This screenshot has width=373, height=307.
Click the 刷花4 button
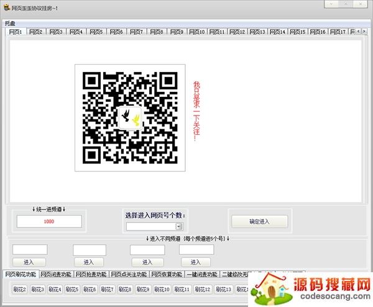click(55, 290)
